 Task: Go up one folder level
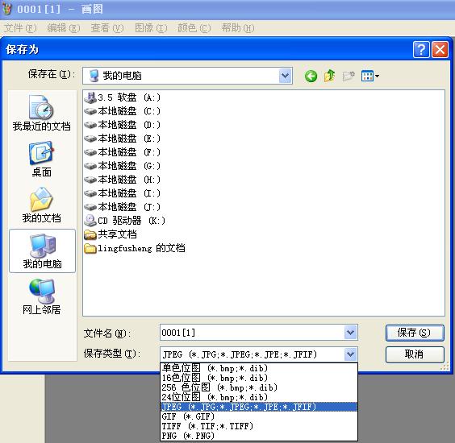point(329,76)
